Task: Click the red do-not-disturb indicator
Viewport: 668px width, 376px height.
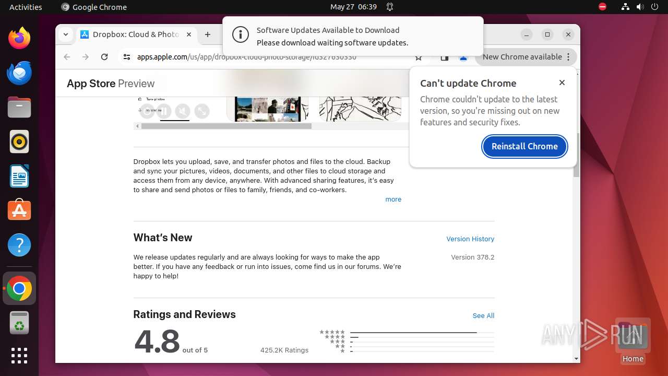Action: 603,7
